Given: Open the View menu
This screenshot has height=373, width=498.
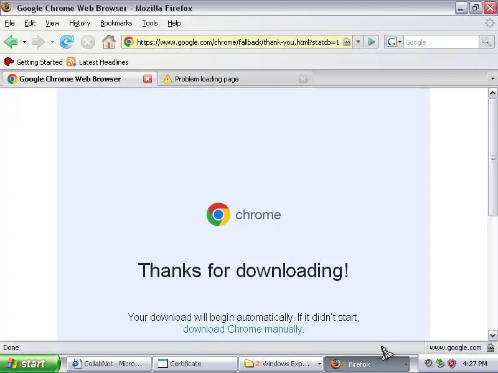Looking at the screenshot, I should [52, 23].
